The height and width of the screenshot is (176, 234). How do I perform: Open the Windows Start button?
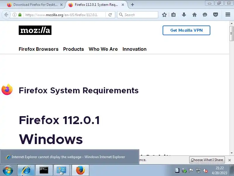[x=8, y=170]
